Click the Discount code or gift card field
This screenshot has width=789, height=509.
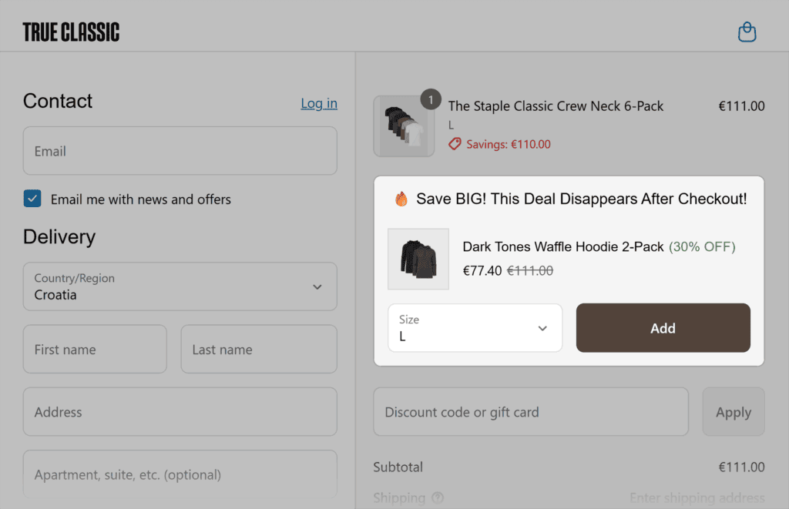pos(530,411)
